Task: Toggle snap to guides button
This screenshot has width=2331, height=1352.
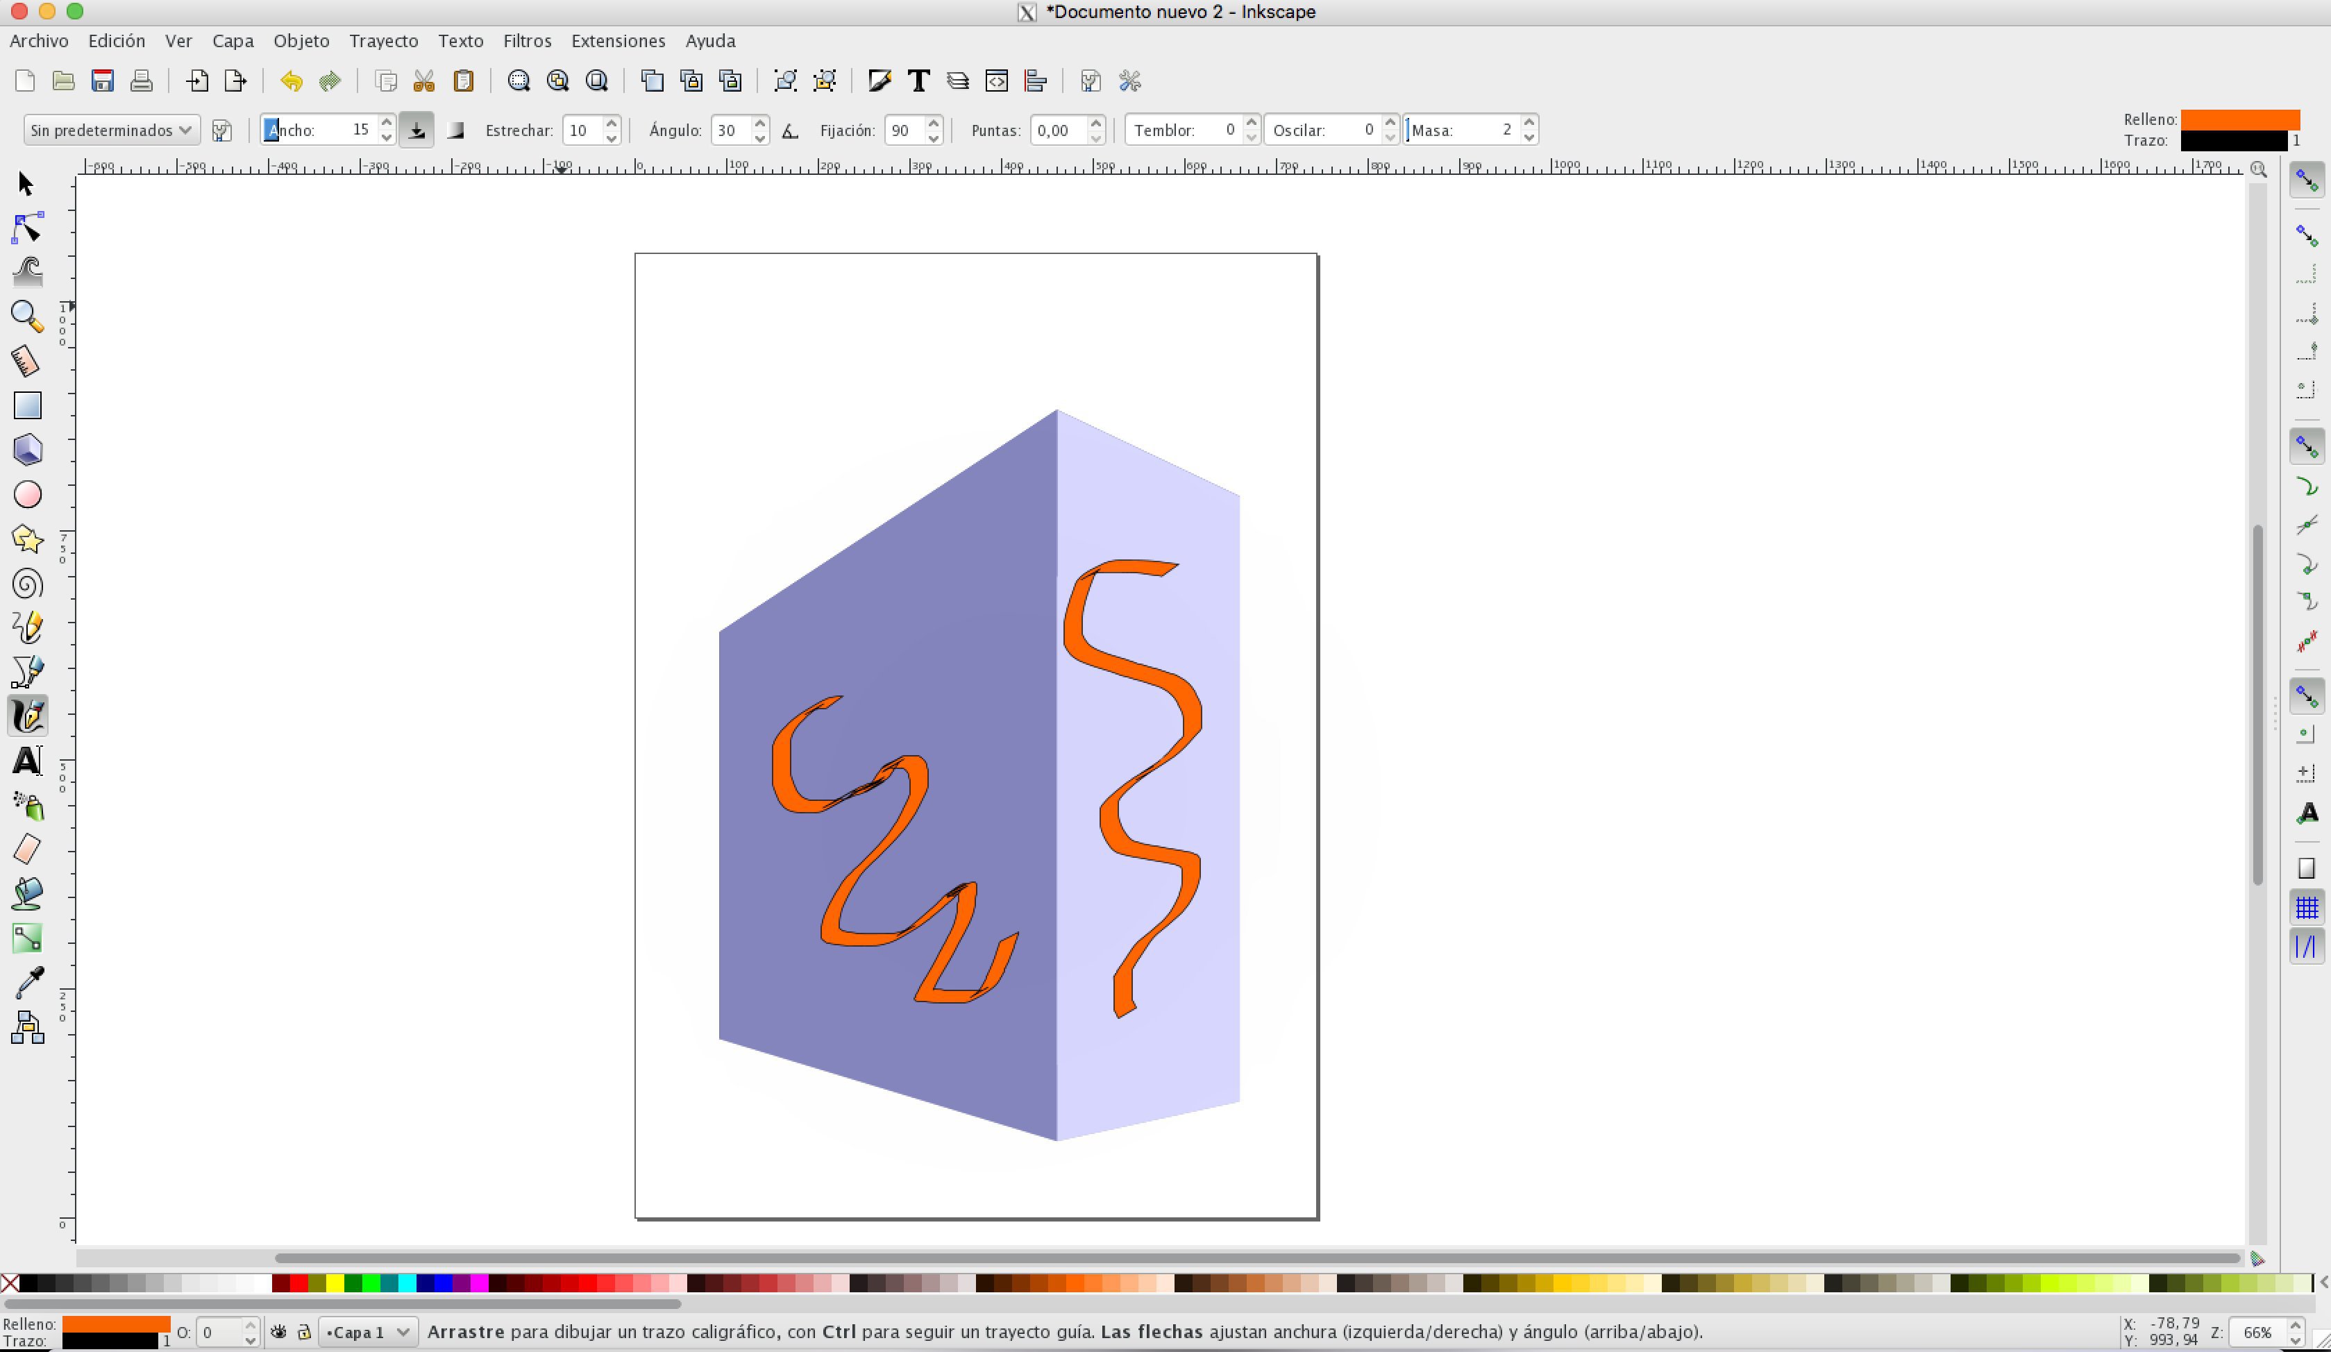Action: (2306, 947)
